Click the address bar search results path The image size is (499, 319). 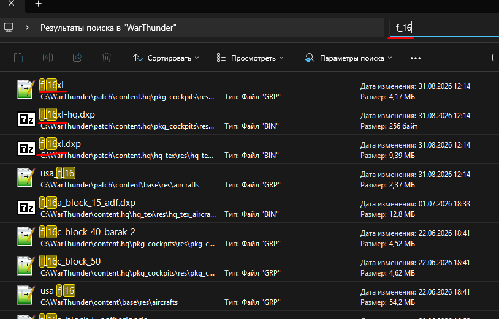109,28
